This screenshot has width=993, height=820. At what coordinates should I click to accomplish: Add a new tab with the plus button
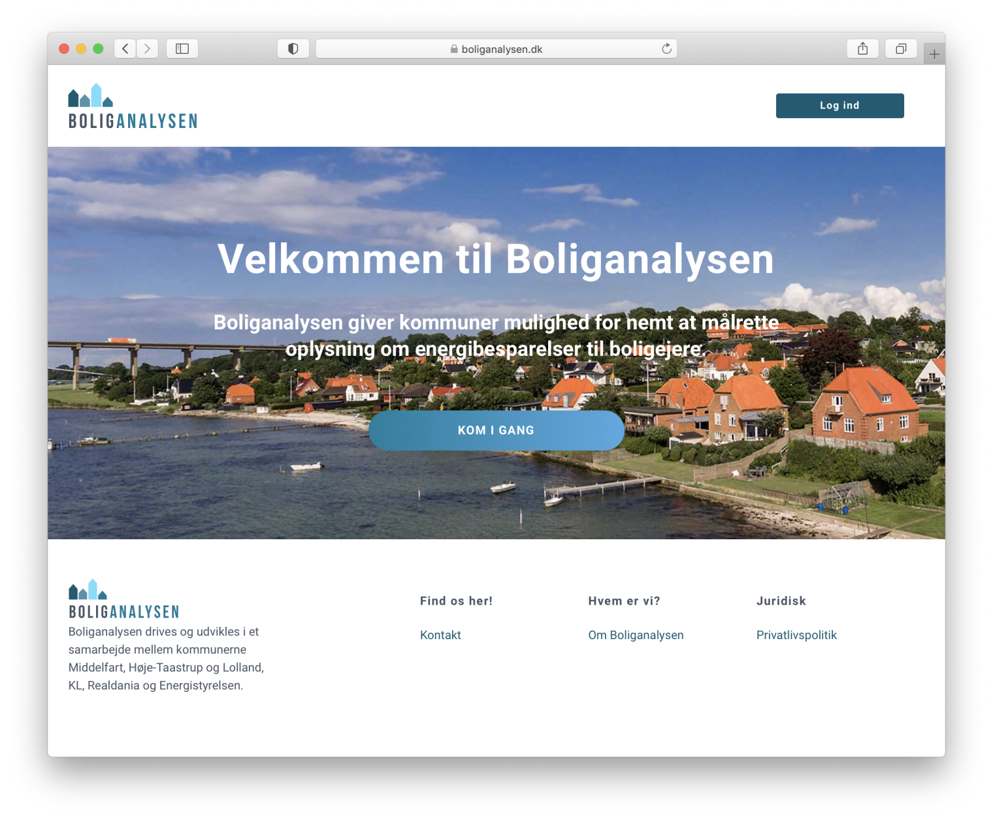click(x=934, y=54)
